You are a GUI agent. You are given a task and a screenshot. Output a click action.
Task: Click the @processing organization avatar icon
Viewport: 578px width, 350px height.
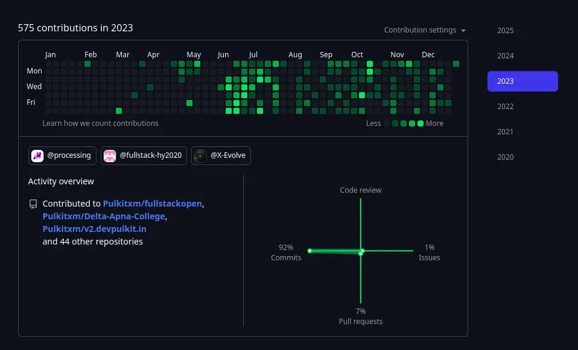(37, 155)
